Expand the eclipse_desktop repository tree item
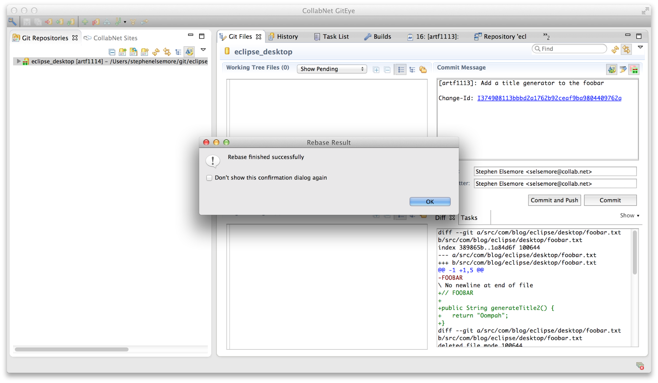The image size is (658, 383). [18, 61]
